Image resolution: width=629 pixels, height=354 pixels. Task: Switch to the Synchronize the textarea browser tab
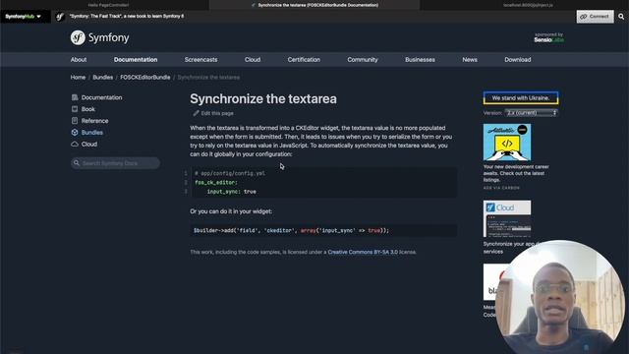[314, 5]
